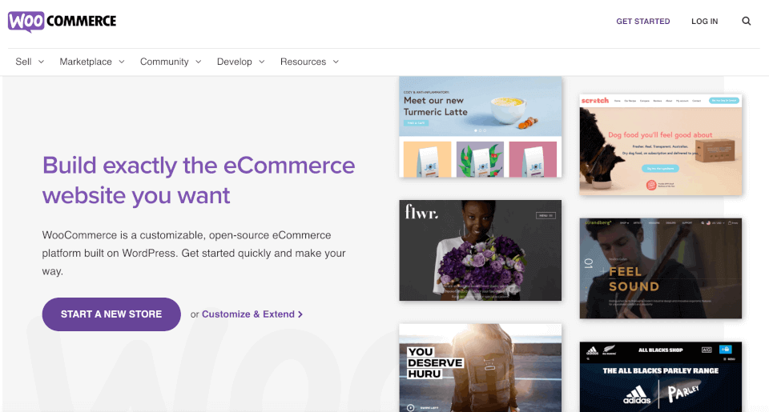Click carousel dots on Turmeric Latte banner
The height and width of the screenshot is (412, 769).
481,130
